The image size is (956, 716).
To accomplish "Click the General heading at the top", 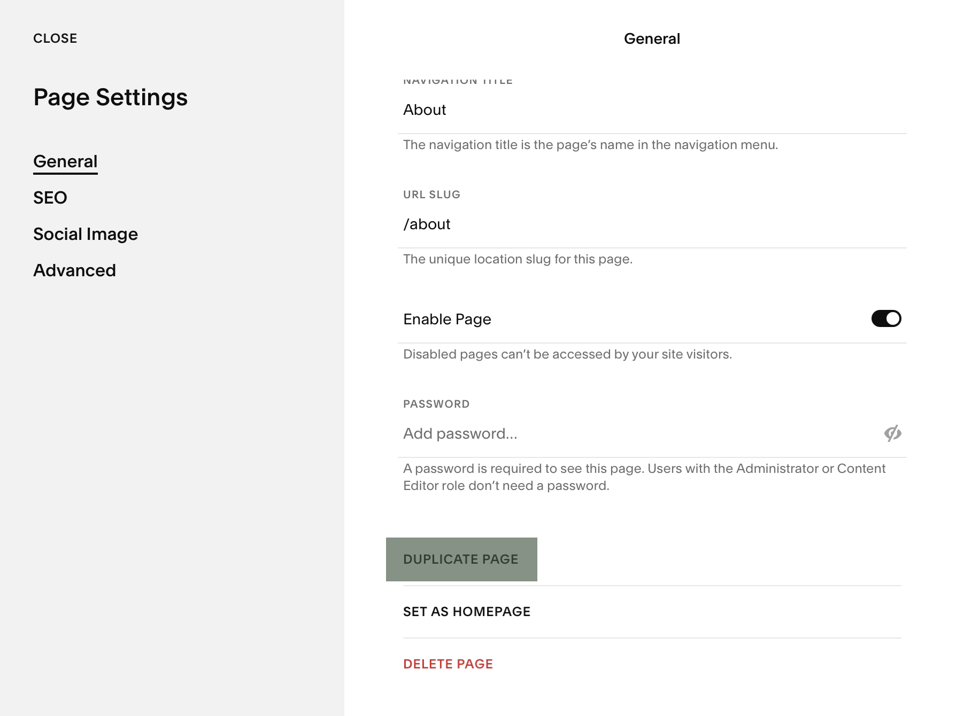I will [652, 38].
